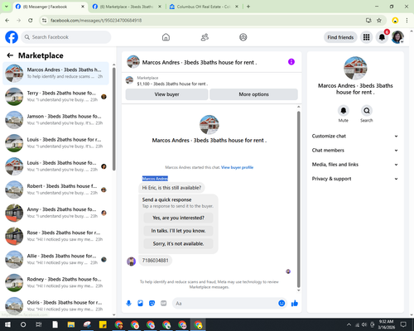This screenshot has height=331, width=414.
Task: Click the browser address bar
Action: tap(205, 20)
